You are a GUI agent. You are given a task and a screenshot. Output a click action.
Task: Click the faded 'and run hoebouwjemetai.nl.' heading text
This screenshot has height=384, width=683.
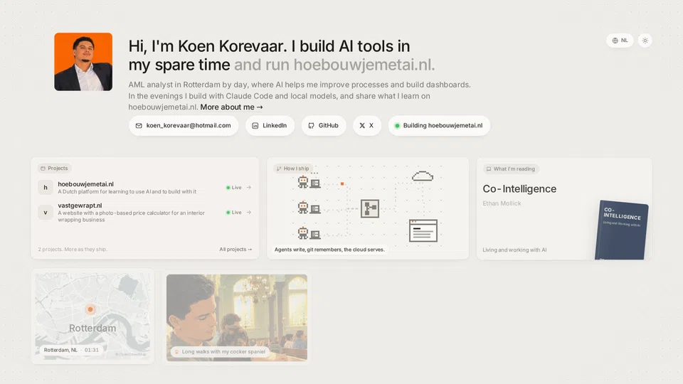click(334, 65)
